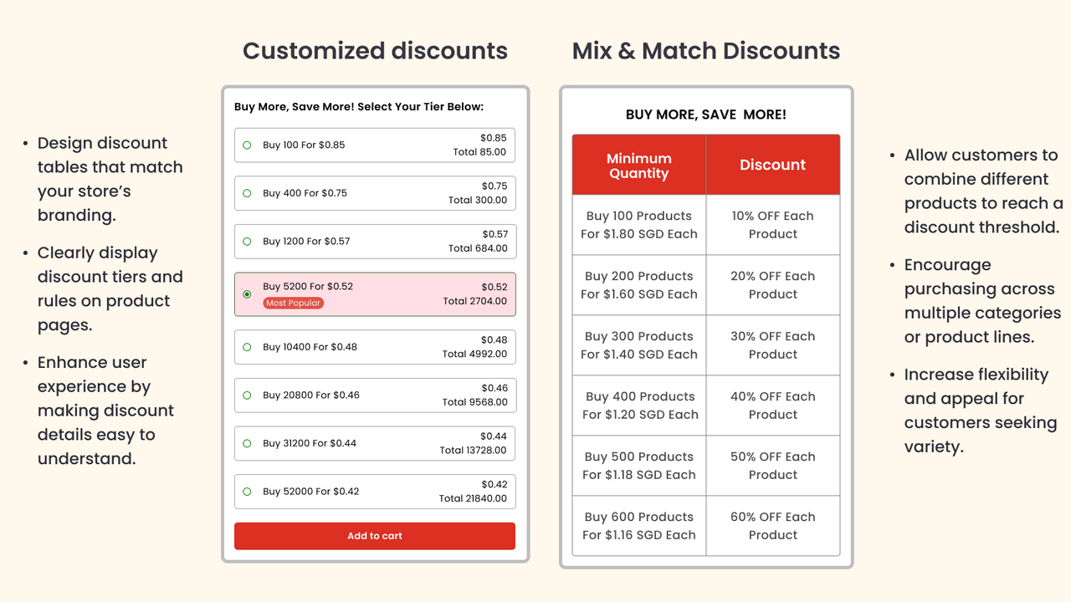The image size is (1071, 602).
Task: Select the Buy 20800 For $0.46 tier
Action: [375, 395]
